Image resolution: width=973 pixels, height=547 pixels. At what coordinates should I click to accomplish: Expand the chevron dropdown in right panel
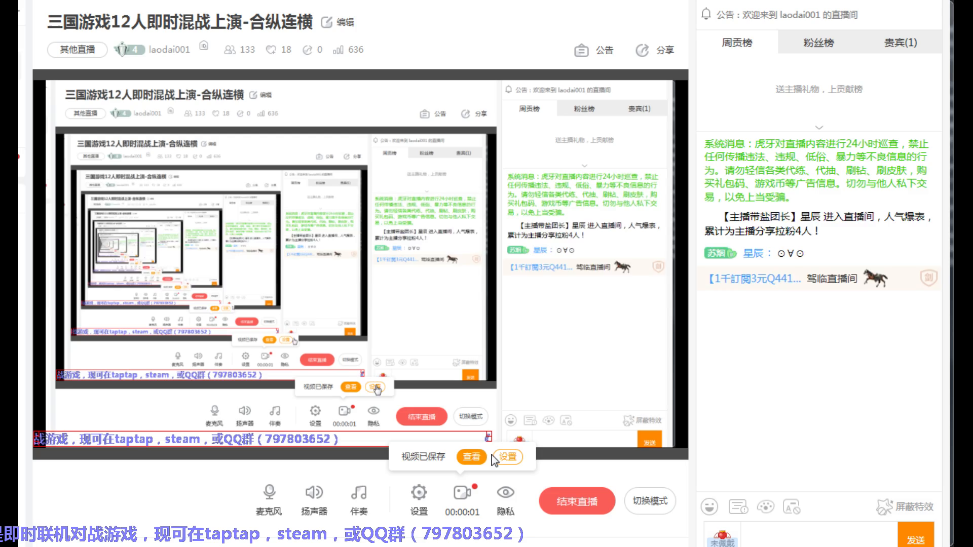(818, 127)
